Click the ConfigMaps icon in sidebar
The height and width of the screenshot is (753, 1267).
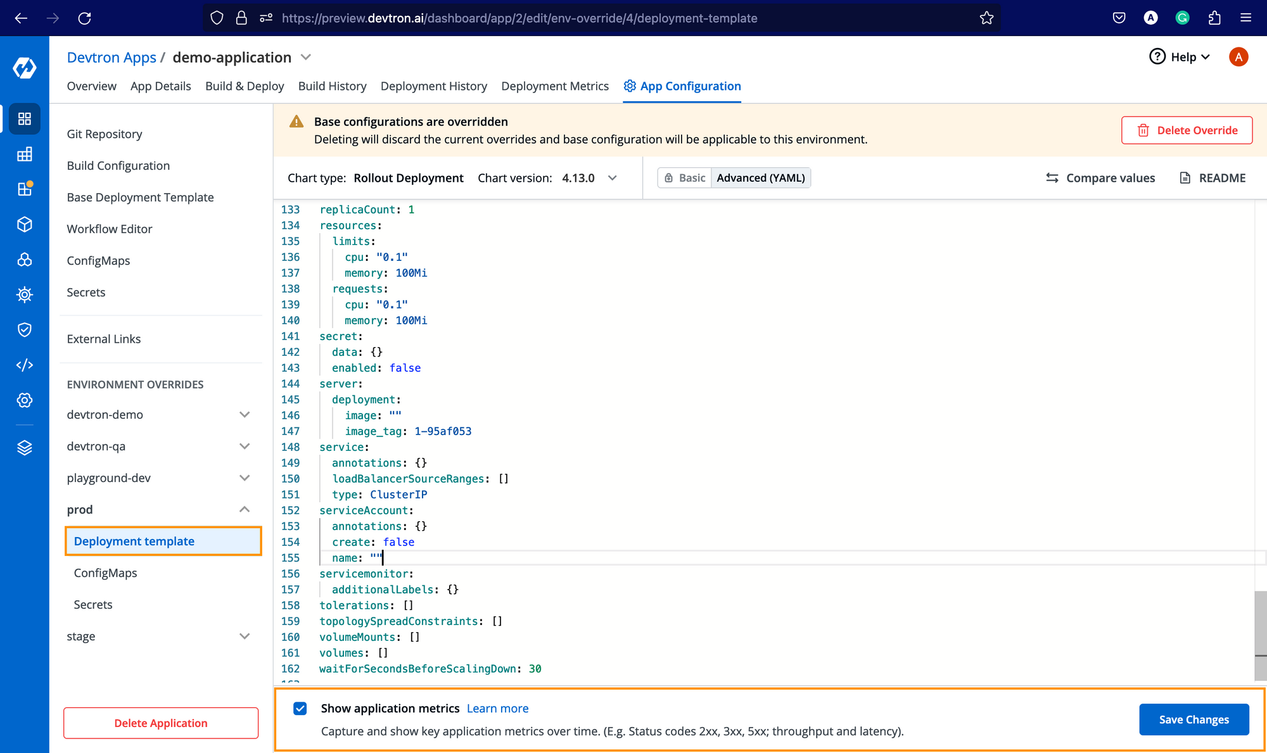pyautogui.click(x=24, y=259)
